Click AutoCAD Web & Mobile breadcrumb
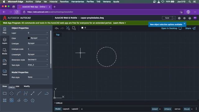 click(x=66, y=18)
